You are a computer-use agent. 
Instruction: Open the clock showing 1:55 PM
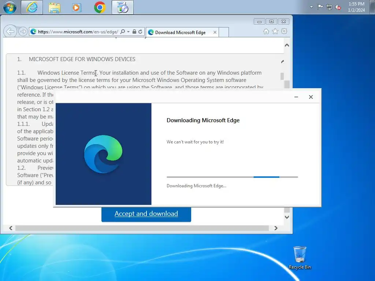356,7
